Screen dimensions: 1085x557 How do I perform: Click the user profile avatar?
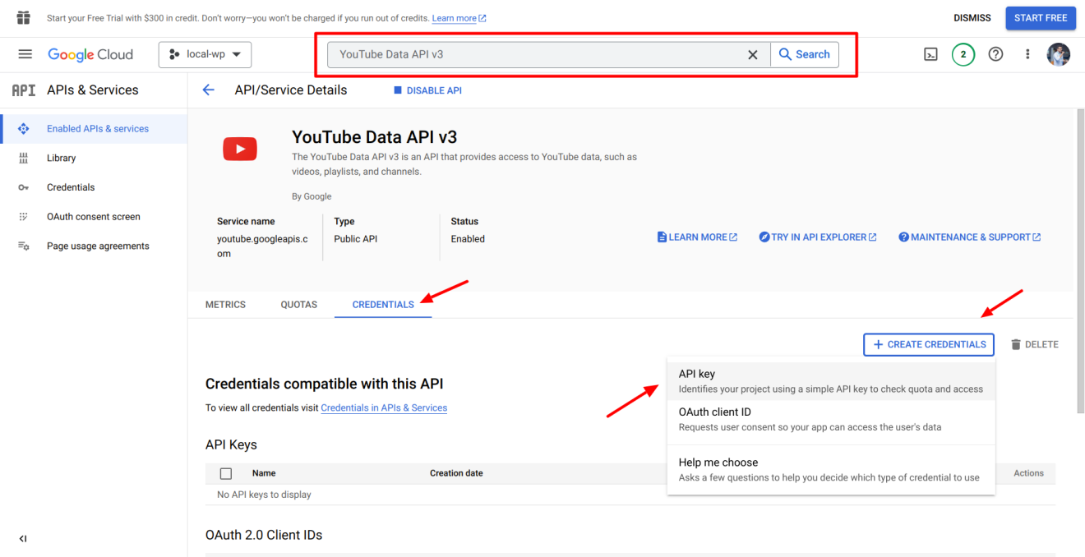coord(1059,54)
